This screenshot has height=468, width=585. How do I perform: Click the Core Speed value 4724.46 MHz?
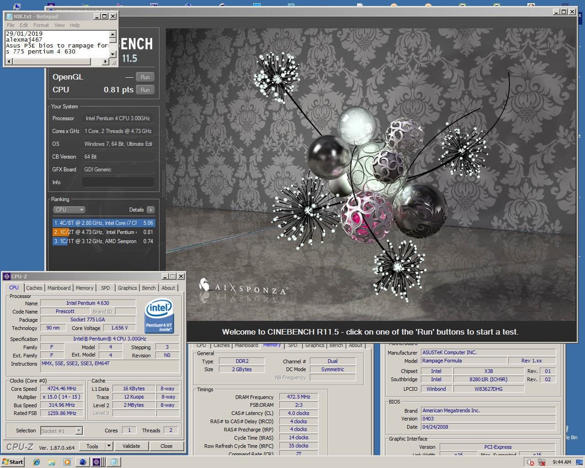tap(62, 389)
